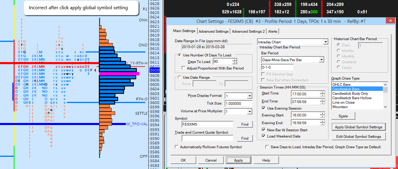Click Find next to the Symbol field
Viewport: 398px width, 169px height.
tap(245, 124)
